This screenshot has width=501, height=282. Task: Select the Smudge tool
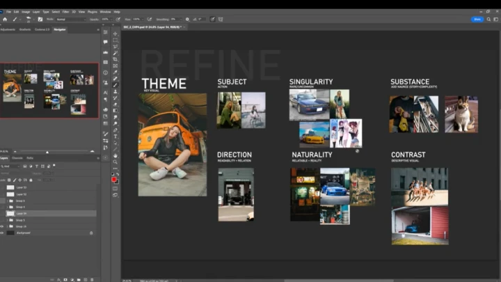pos(116,118)
